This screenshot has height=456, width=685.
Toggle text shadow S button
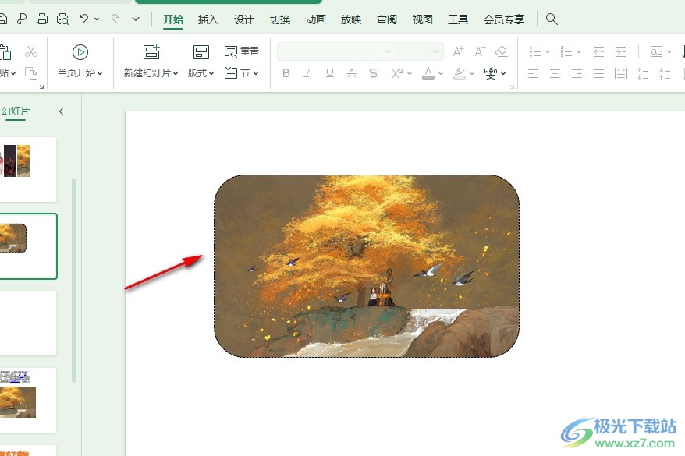point(373,73)
